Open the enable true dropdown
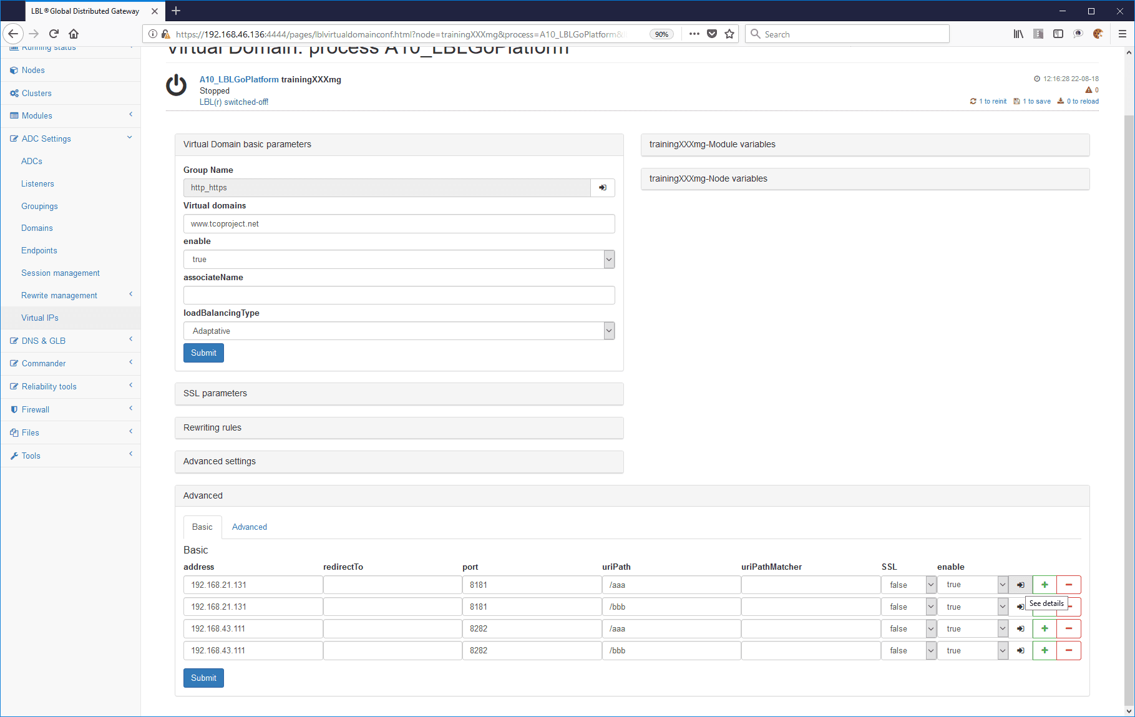 (399, 260)
